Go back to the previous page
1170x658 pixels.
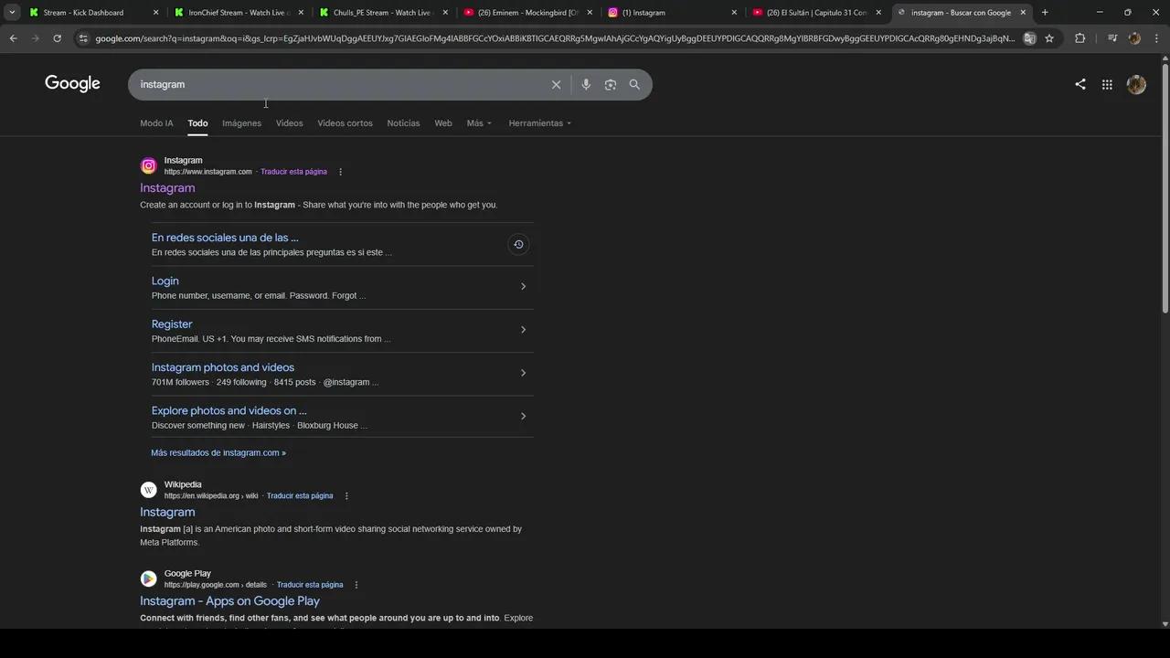[13, 38]
